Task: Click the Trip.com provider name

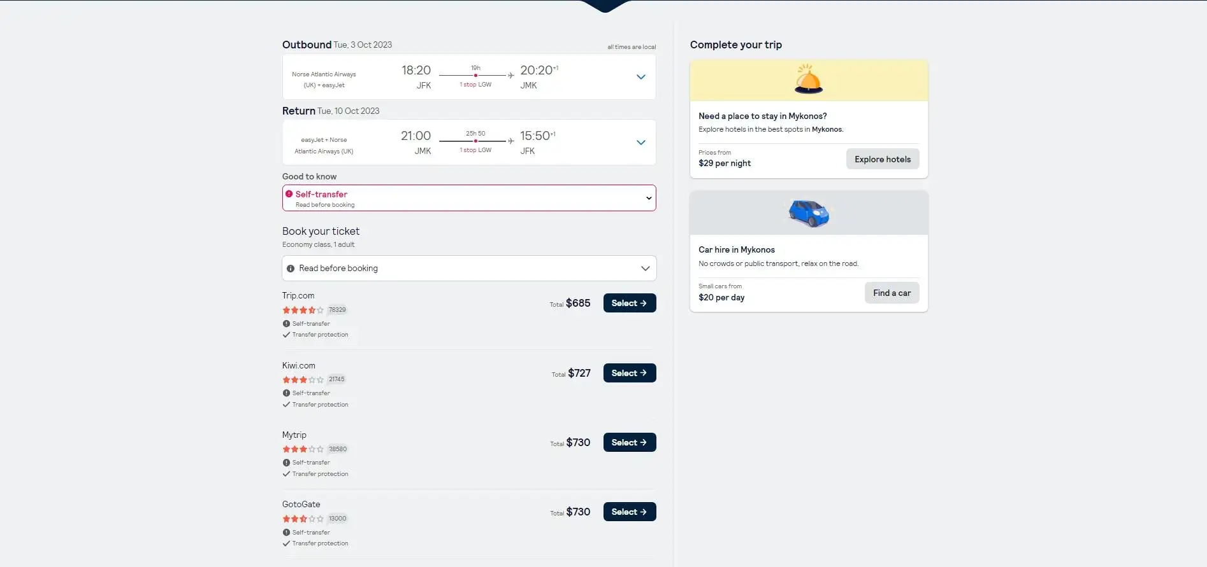Action: [x=298, y=296]
